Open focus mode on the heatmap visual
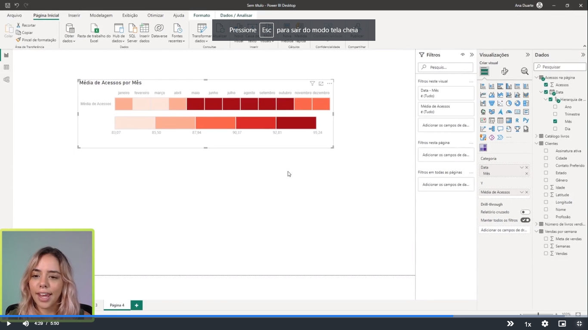 point(321,83)
